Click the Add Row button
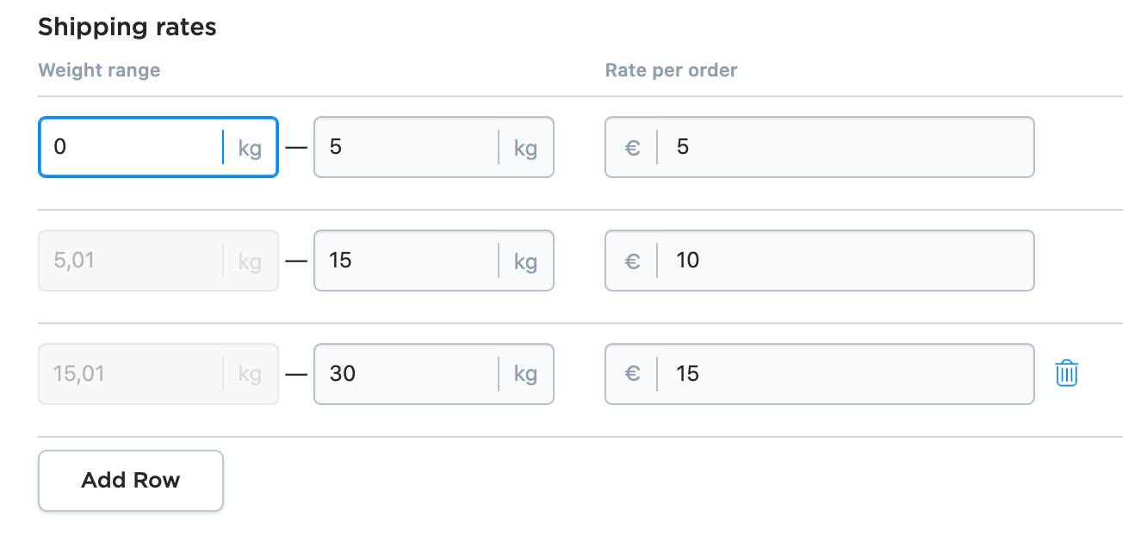The height and width of the screenshot is (540, 1147). 131,480
